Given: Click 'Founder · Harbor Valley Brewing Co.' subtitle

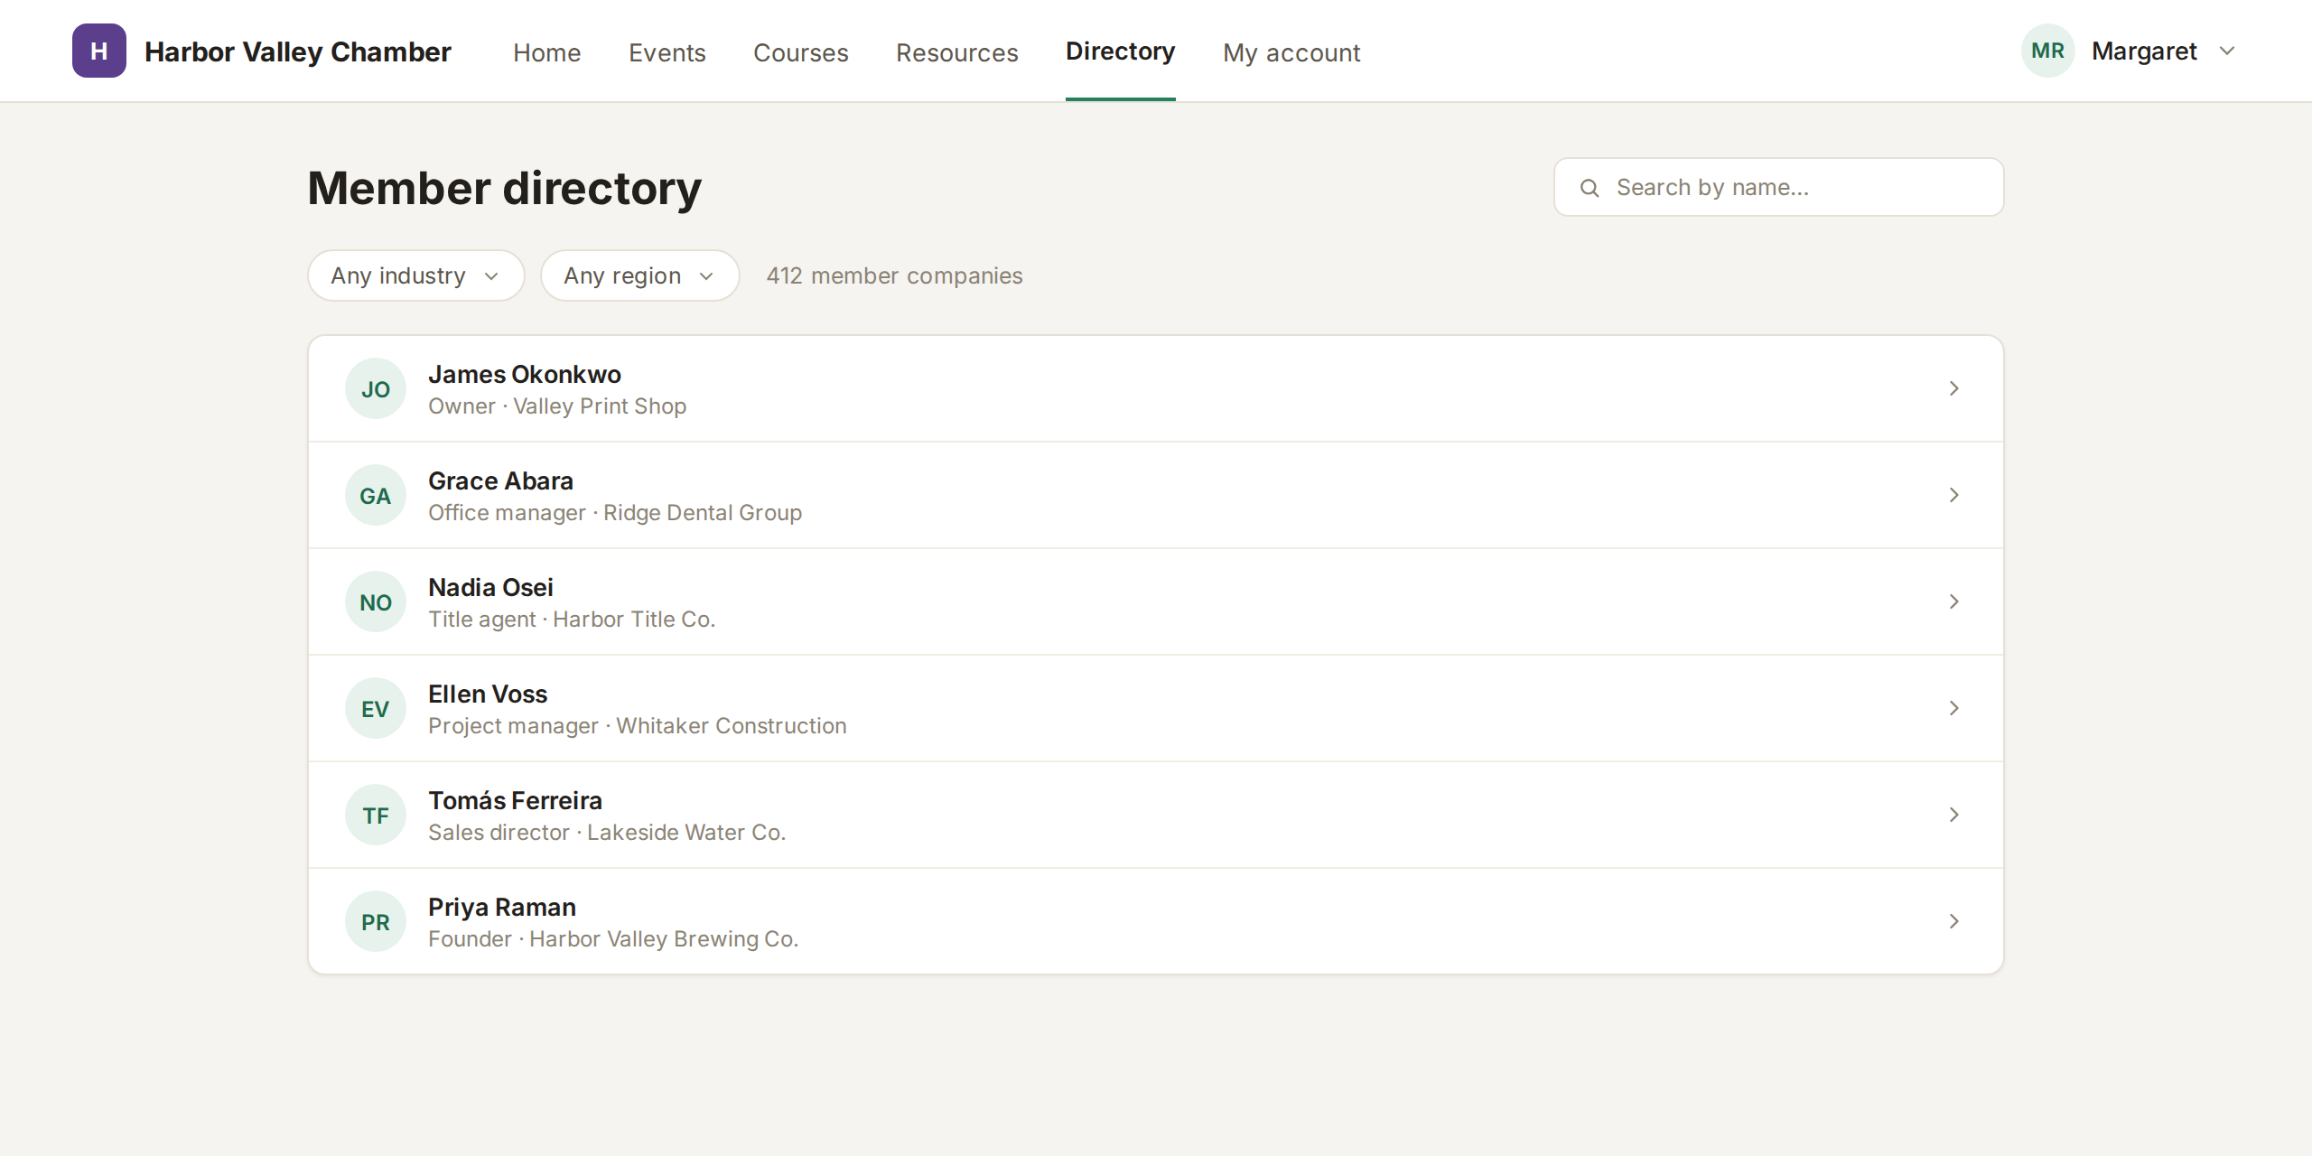Looking at the screenshot, I should (613, 939).
